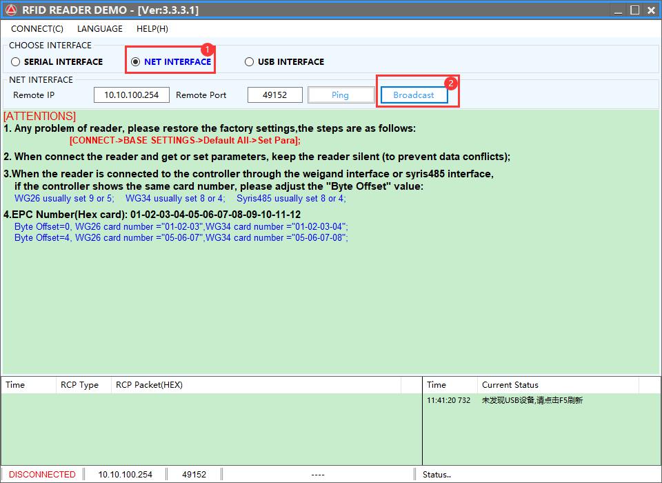Viewport: 662px width, 483px height.
Task: Select the 11:41:20 status log entry
Action: (x=503, y=400)
